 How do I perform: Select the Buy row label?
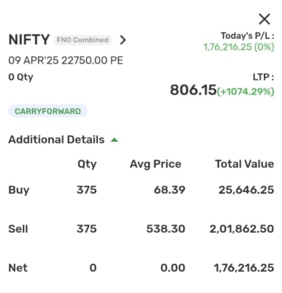click(x=19, y=190)
